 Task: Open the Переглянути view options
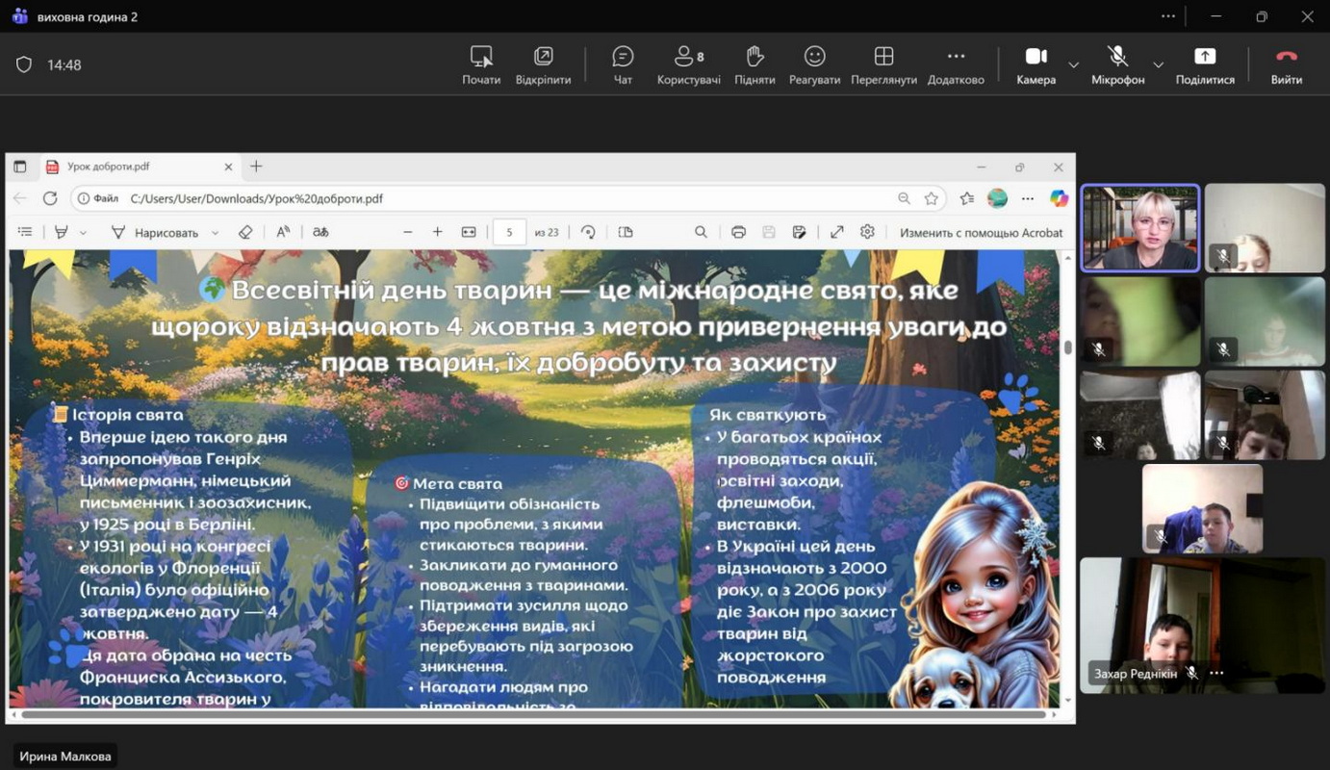[883, 64]
